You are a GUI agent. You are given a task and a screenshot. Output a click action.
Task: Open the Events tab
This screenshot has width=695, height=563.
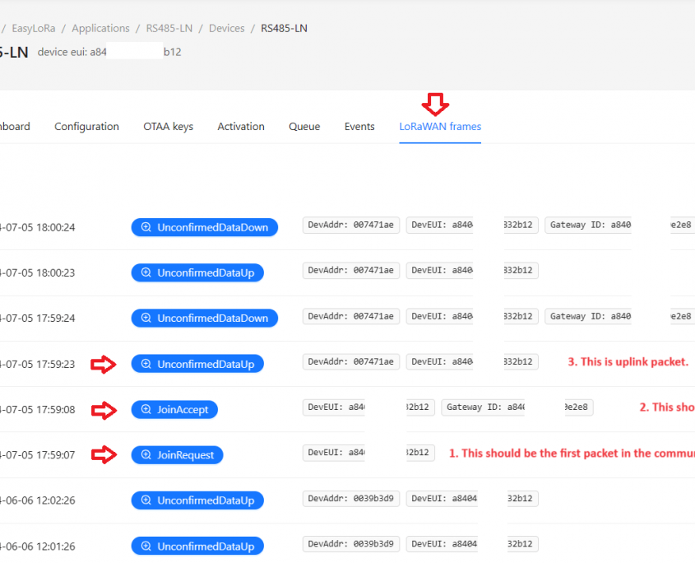click(x=359, y=127)
